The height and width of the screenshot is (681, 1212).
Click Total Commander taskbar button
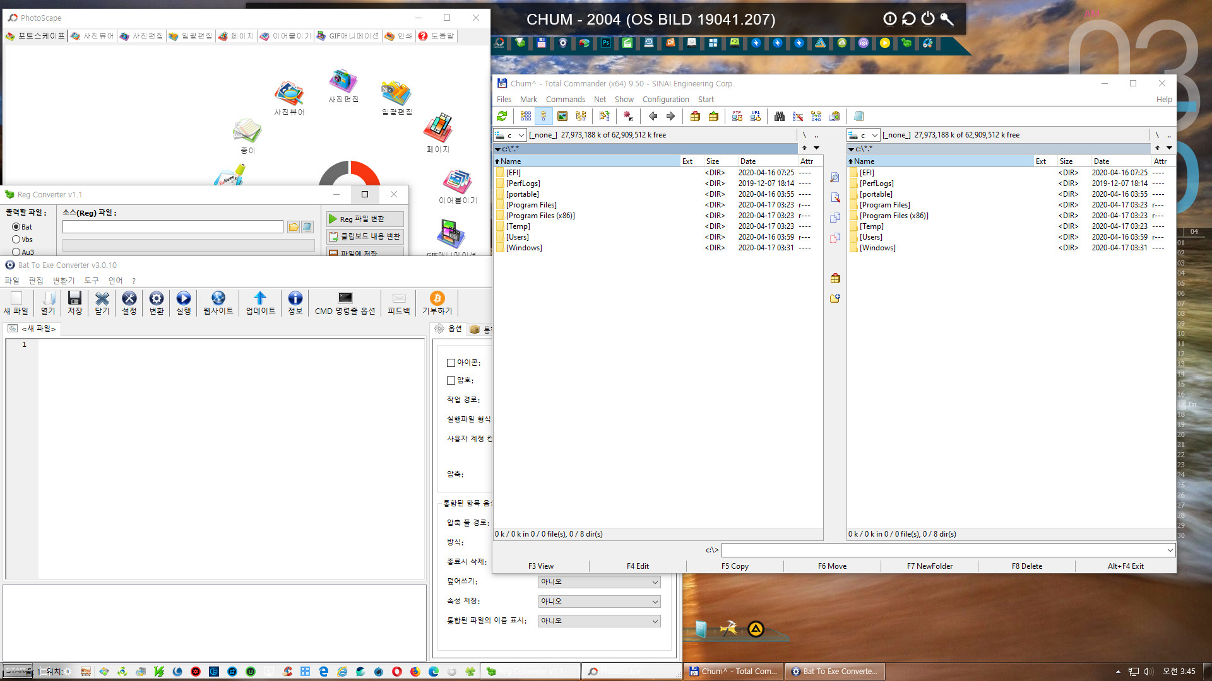[734, 672]
